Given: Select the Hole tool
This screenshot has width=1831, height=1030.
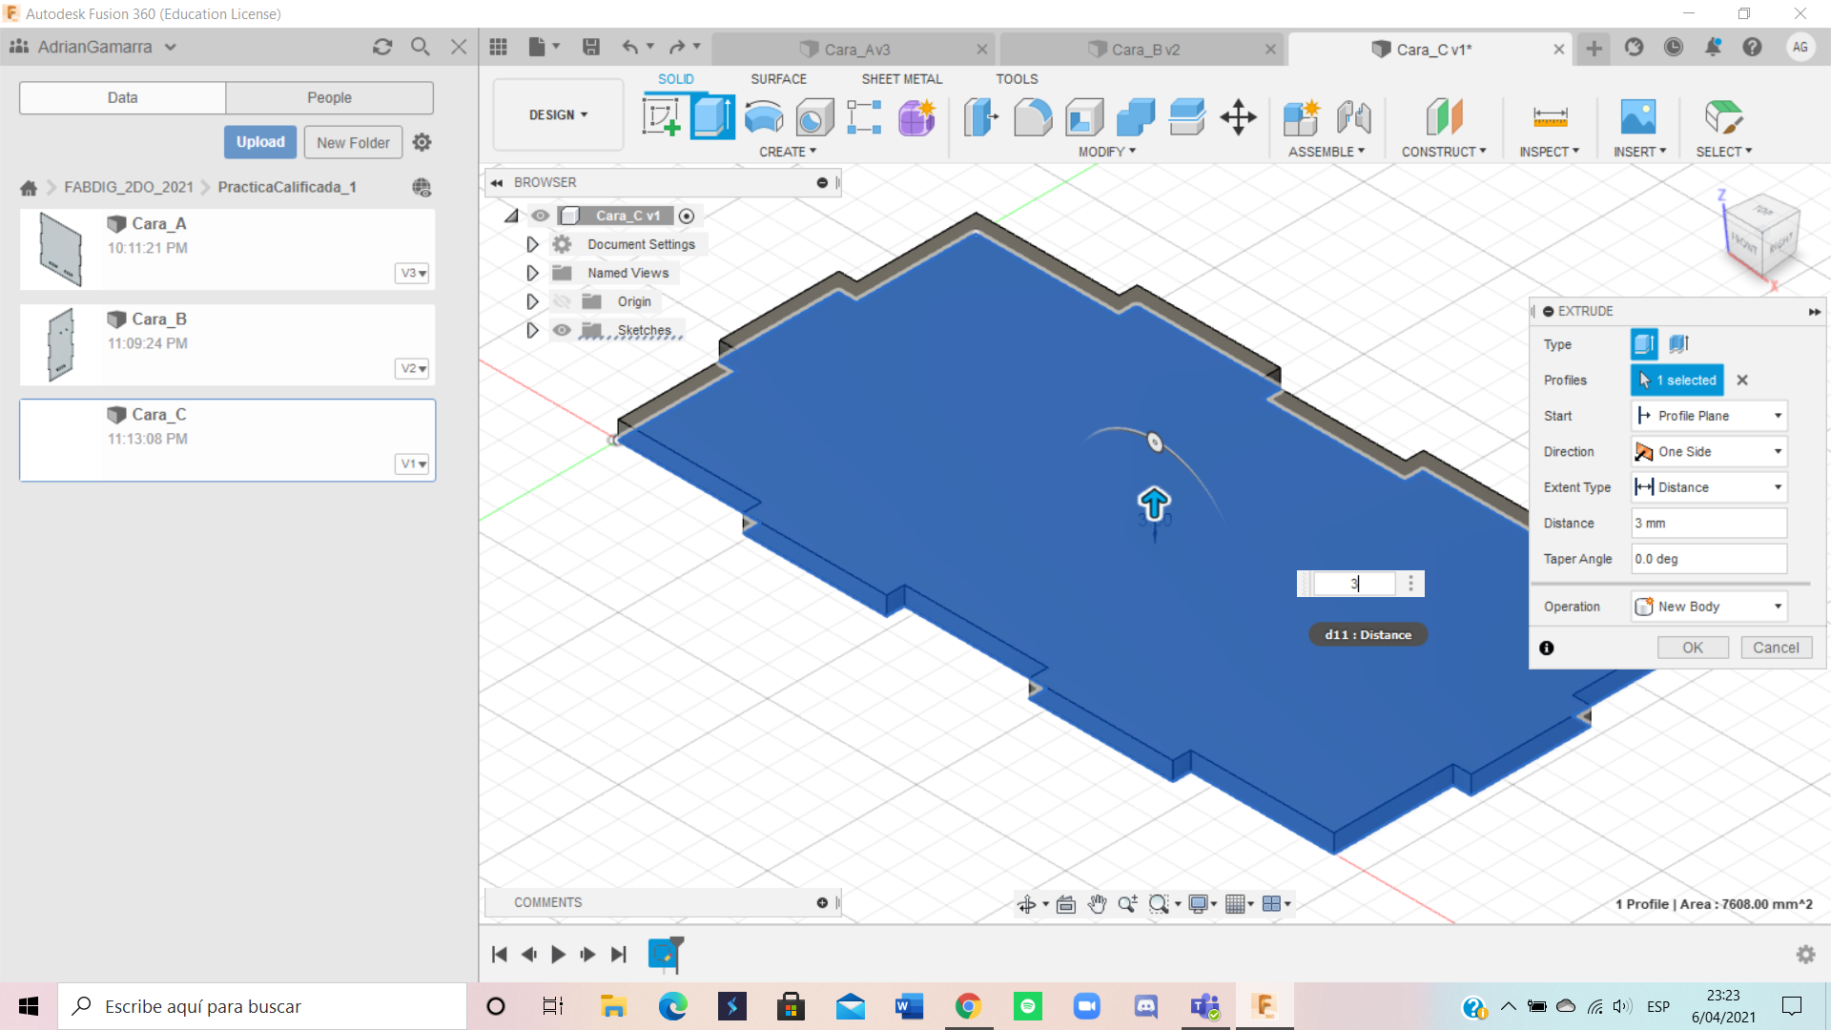Looking at the screenshot, I should [814, 117].
